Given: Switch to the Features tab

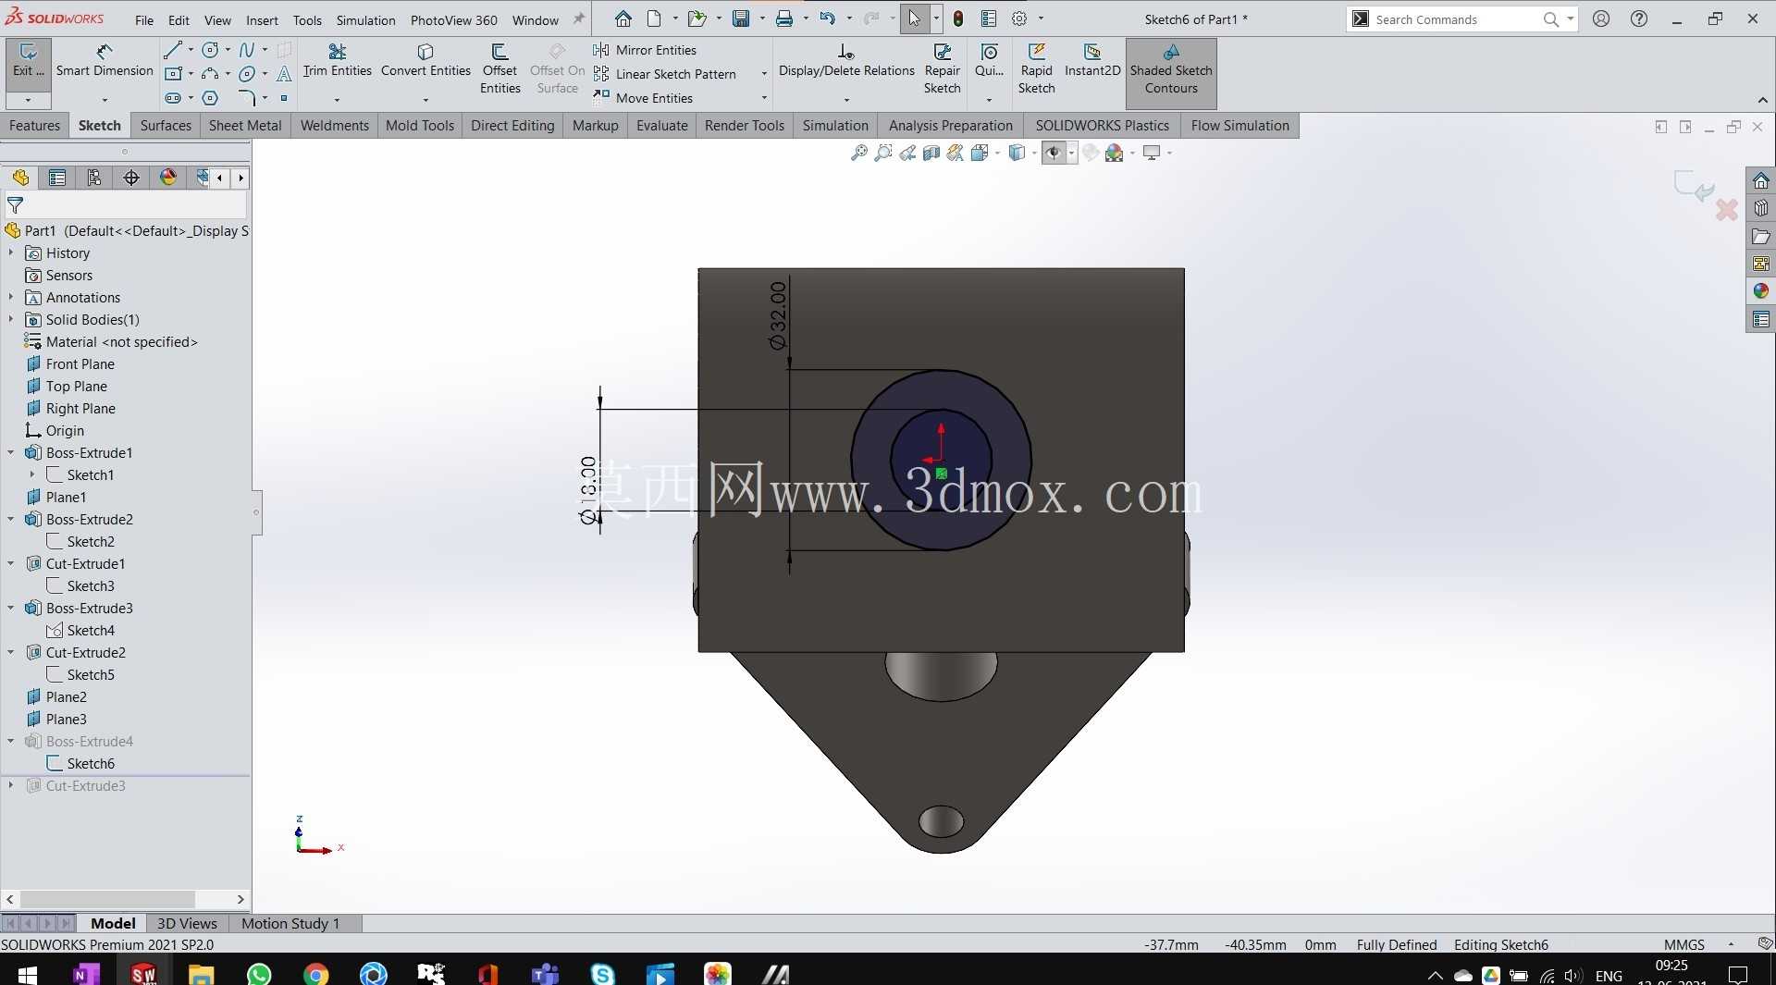Looking at the screenshot, I should (x=34, y=125).
